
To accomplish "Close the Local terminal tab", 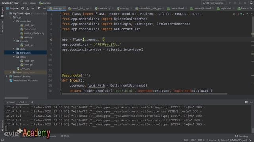I will pyautogui.click(x=27, y=102).
